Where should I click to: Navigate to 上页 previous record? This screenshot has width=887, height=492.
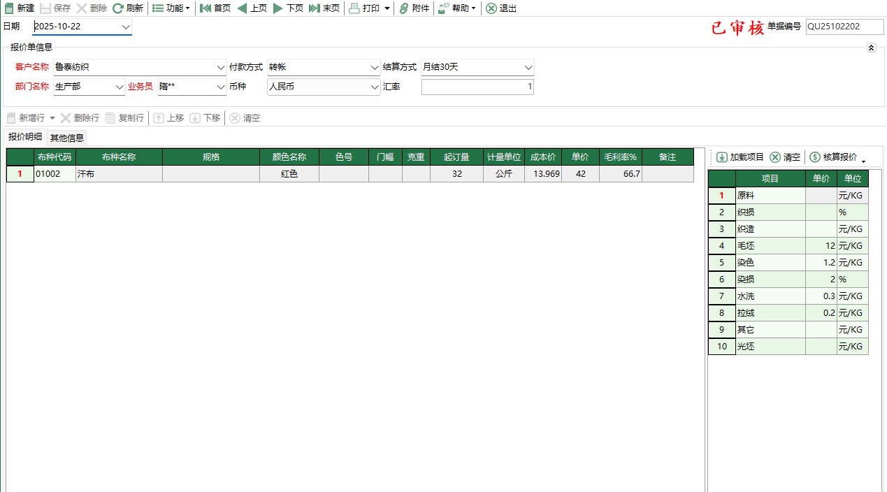[242, 8]
